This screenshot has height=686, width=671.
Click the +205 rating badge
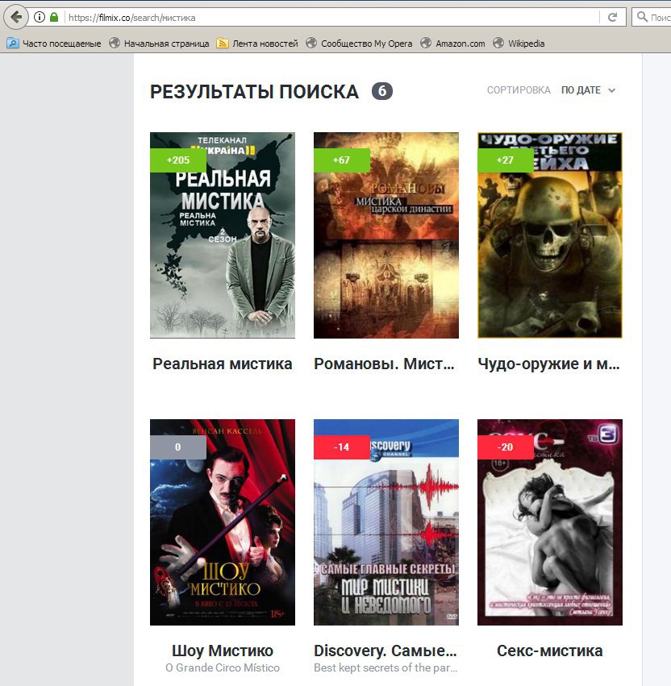[178, 160]
